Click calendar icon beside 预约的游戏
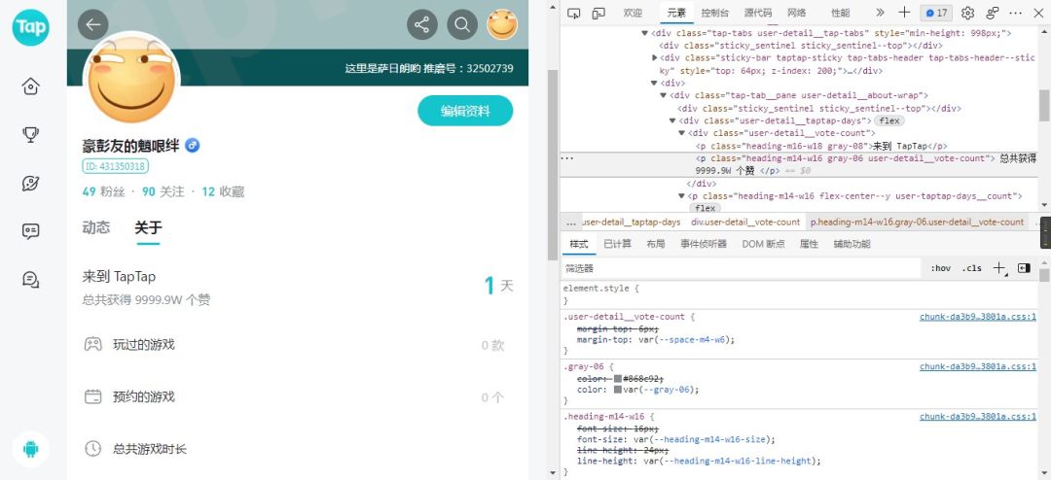 pyautogui.click(x=92, y=396)
